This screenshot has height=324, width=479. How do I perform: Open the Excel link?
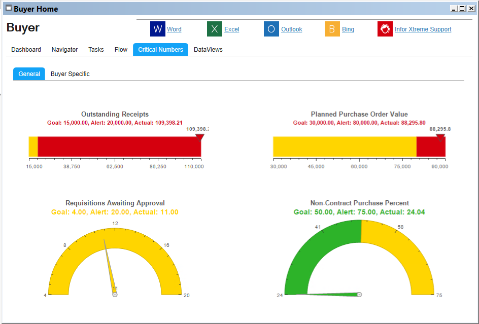(232, 29)
